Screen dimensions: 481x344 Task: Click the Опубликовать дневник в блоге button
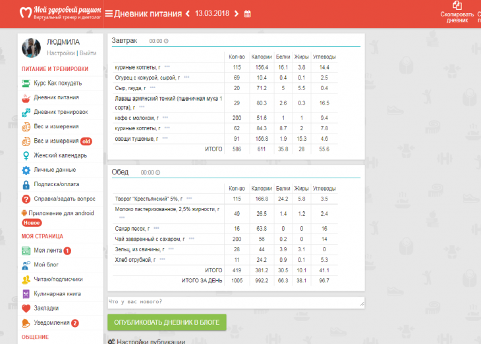(167, 322)
